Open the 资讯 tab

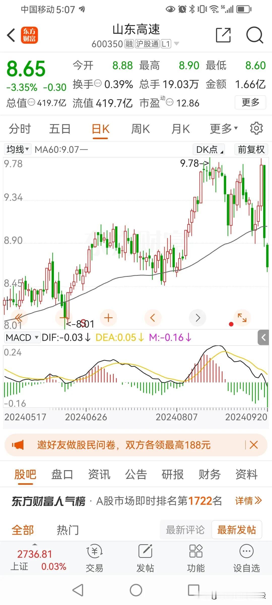(99, 474)
